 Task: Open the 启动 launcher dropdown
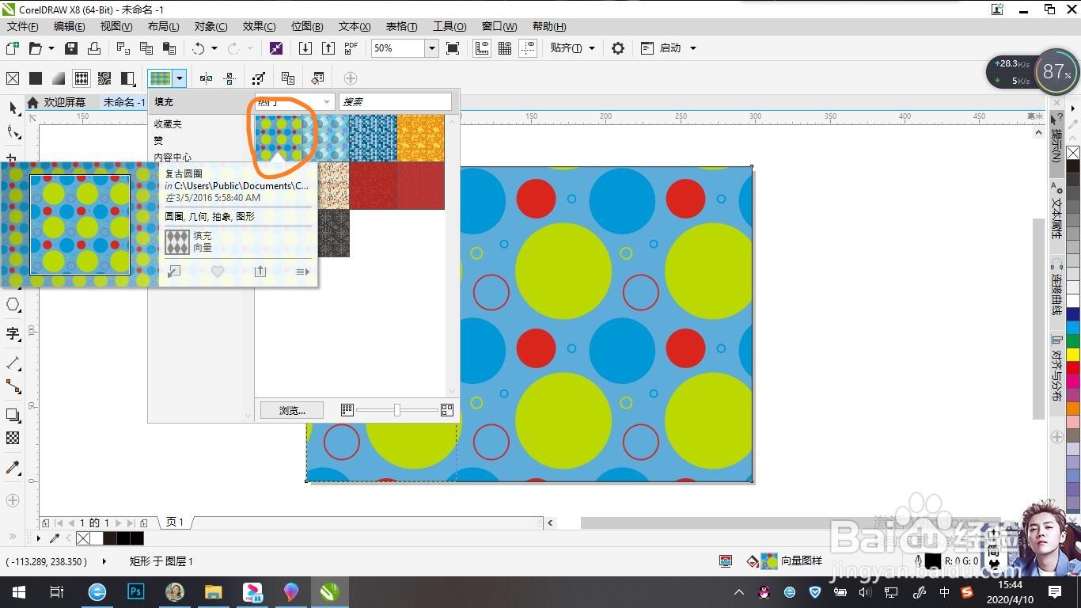point(693,48)
